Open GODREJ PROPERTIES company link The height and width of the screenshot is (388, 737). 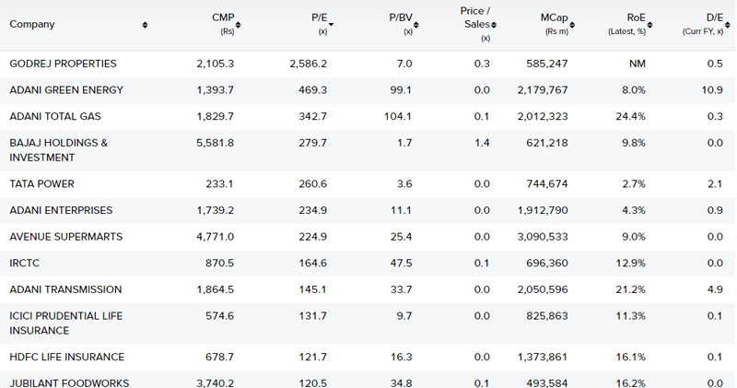click(63, 64)
